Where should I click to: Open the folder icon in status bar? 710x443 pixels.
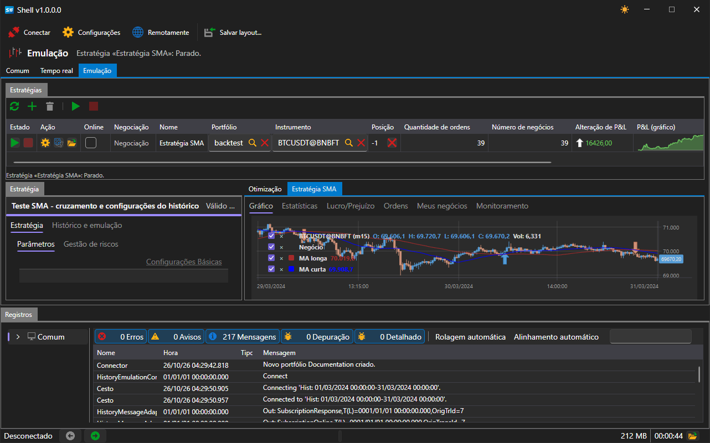(692, 436)
